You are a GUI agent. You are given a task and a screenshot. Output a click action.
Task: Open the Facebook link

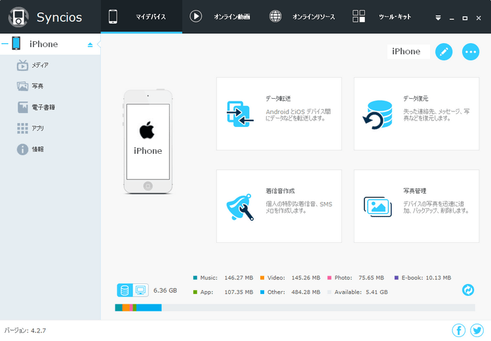pyautogui.click(x=458, y=331)
